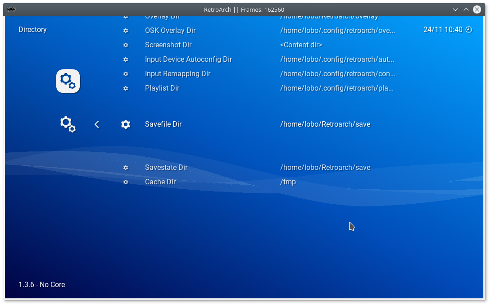This screenshot has width=491, height=306.
Task: Click the large gear icon beside Savefile Dir
Action: 126,124
